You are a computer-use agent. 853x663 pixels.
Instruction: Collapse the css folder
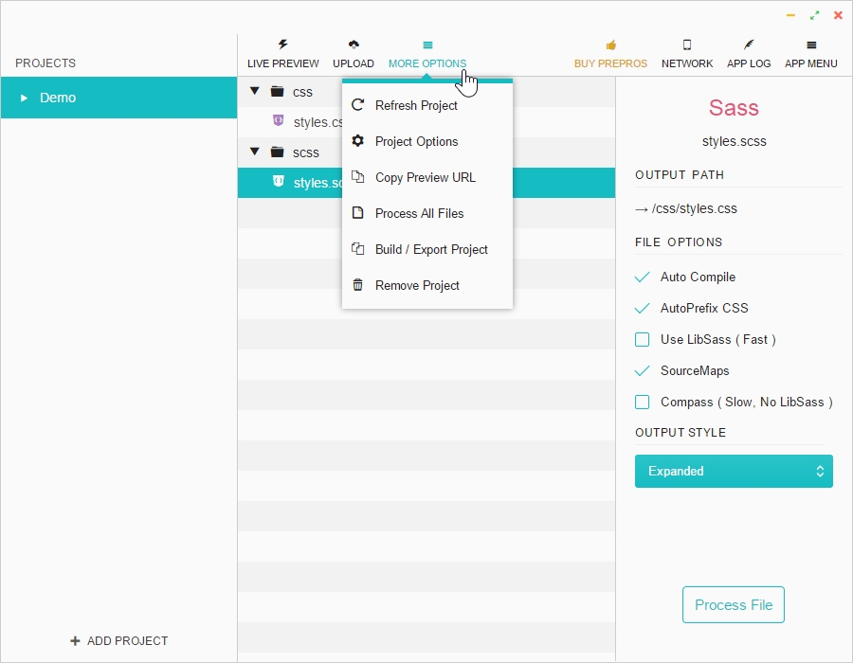coord(254,92)
